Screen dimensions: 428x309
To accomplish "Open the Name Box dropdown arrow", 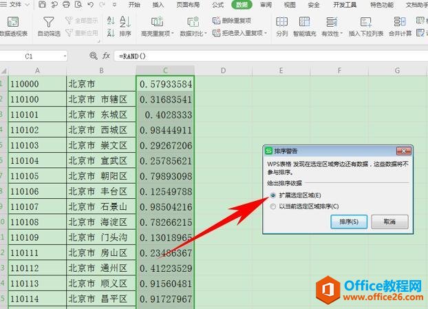I will tap(65, 56).
